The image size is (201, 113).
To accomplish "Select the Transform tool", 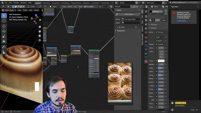I will coord(4,41).
